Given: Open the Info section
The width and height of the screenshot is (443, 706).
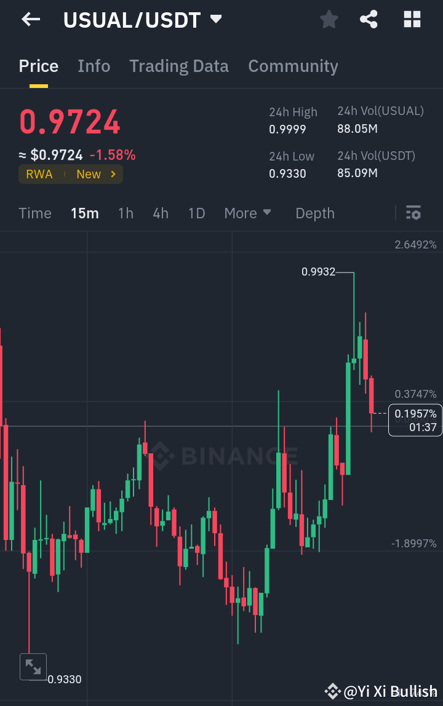Looking at the screenshot, I should coord(94,66).
